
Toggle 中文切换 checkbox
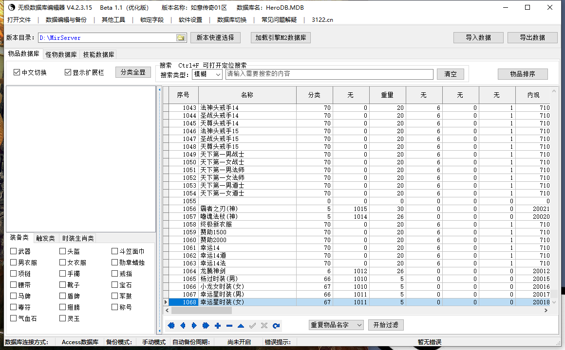(x=17, y=72)
